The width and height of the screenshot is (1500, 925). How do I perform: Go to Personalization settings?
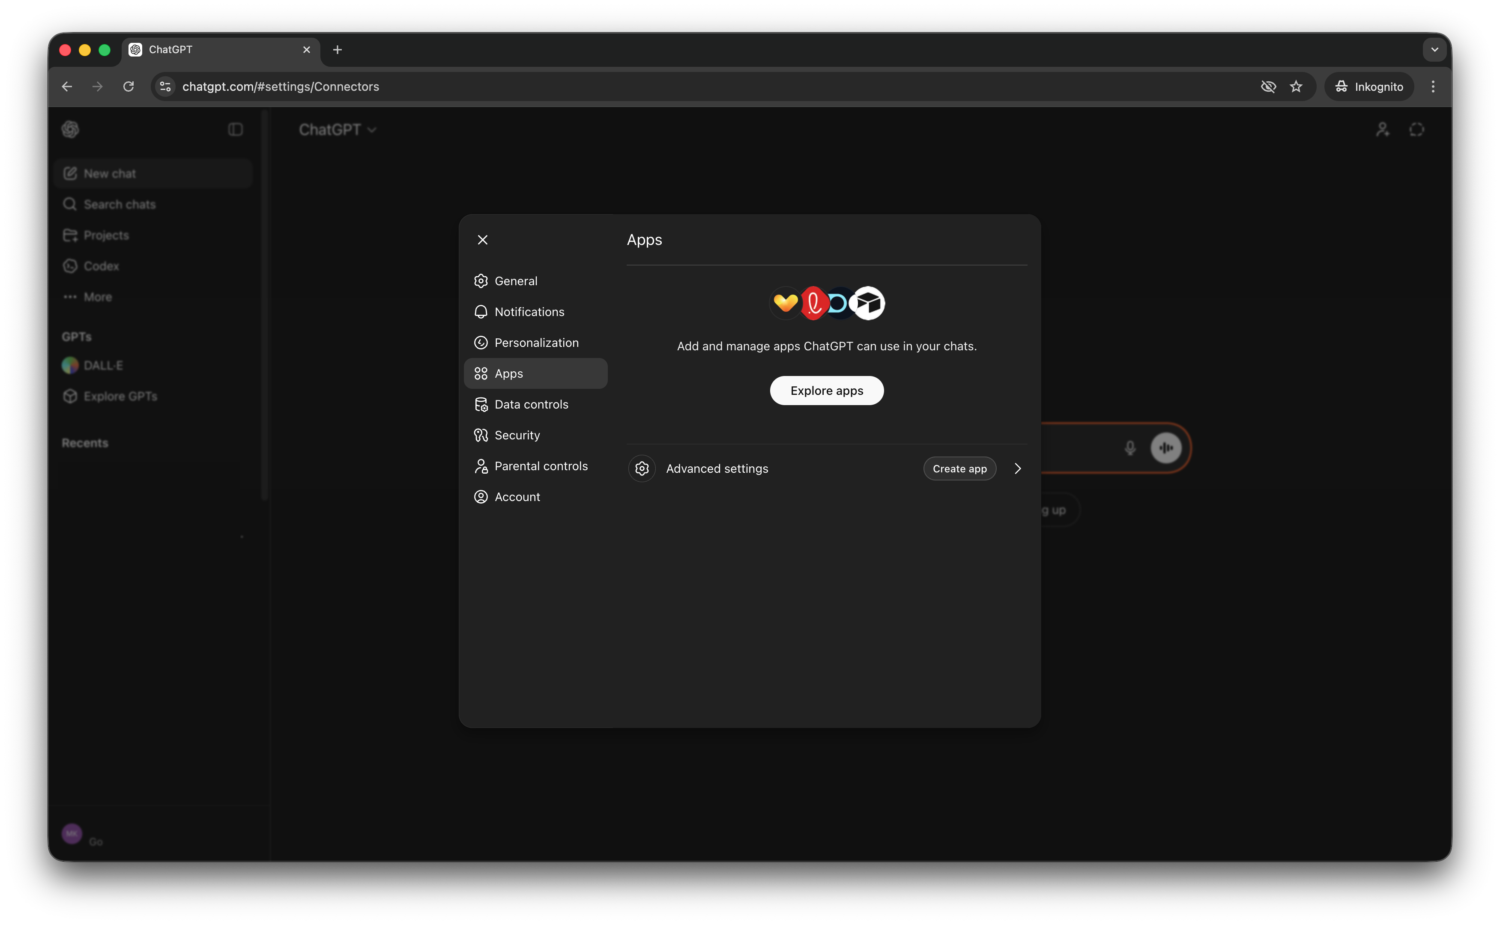point(537,343)
